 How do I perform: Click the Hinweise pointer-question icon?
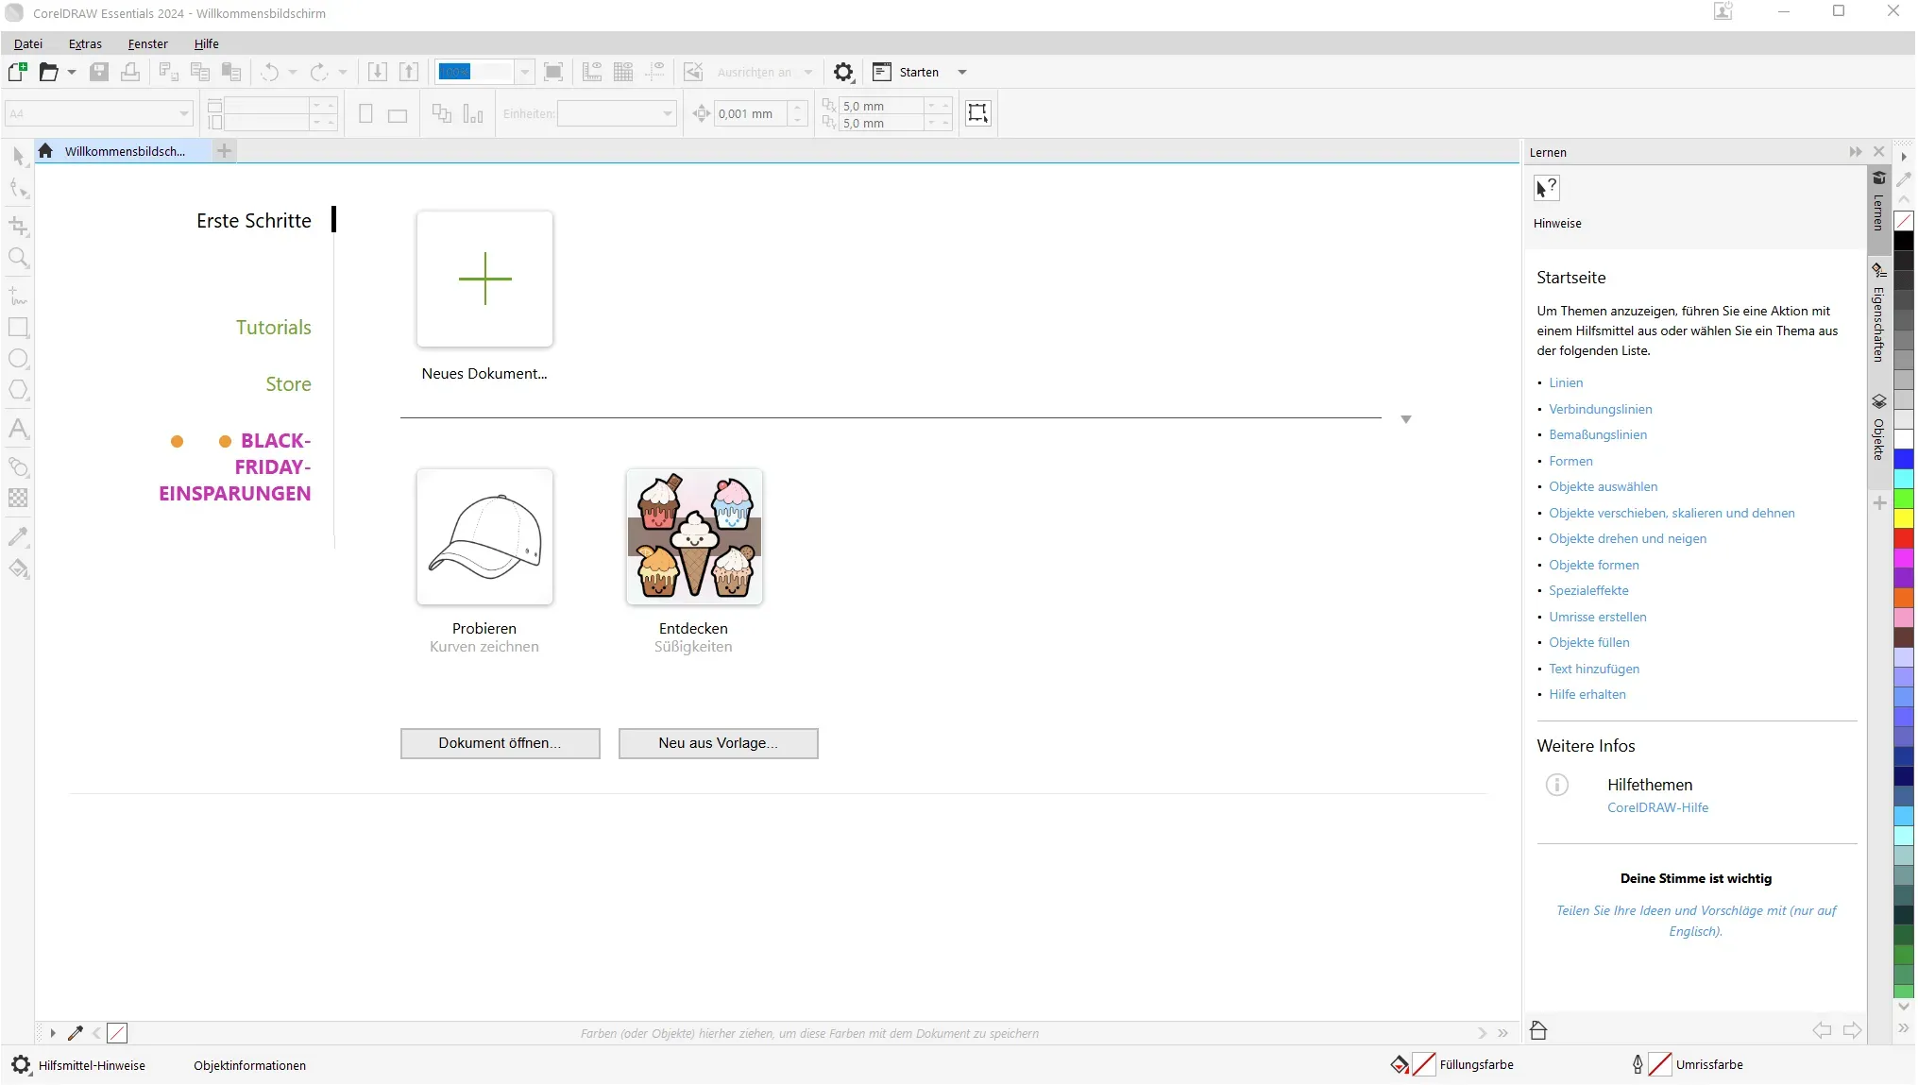pyautogui.click(x=1547, y=188)
